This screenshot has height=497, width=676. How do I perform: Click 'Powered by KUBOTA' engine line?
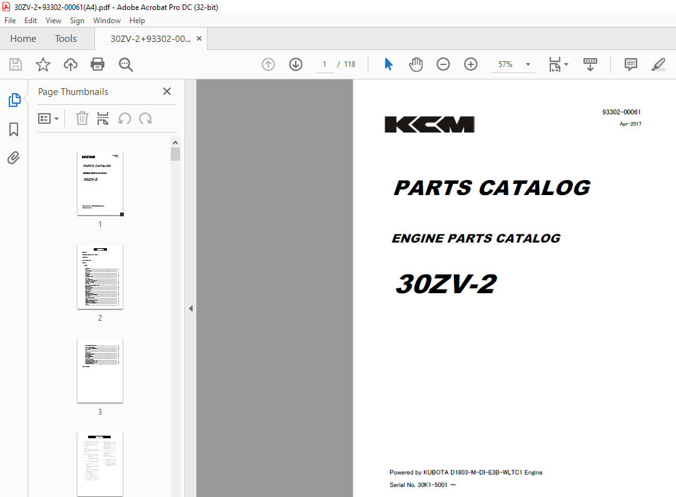pos(466,473)
